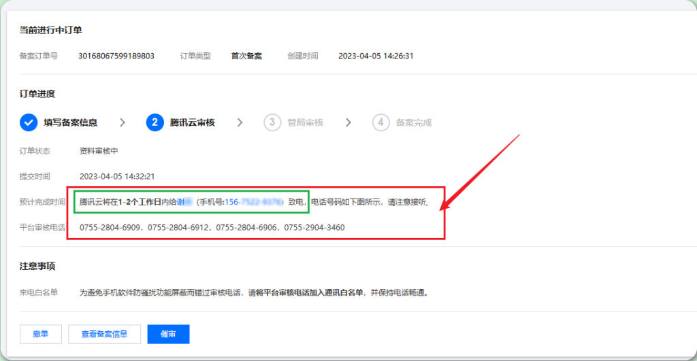Click the audit phone number 0755-2804-6909

coord(109,227)
